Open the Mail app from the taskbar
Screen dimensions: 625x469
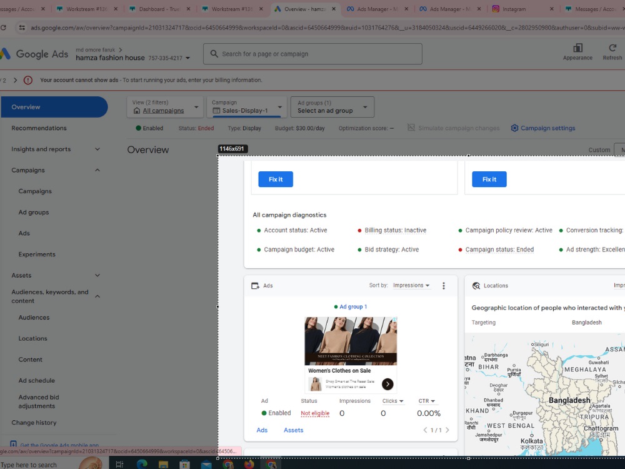pyautogui.click(x=206, y=464)
